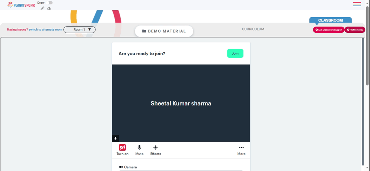Select the pencil draw tool

coord(43,8)
